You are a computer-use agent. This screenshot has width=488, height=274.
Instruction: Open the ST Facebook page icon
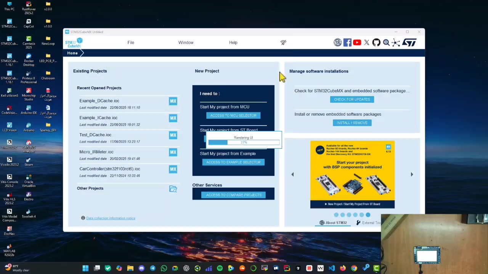click(x=347, y=43)
